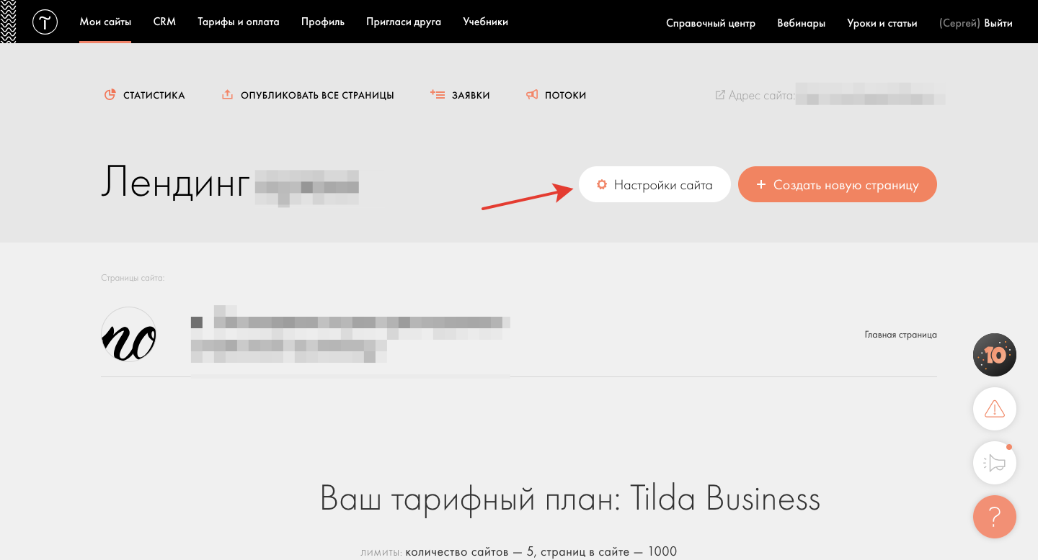Click the page thumbnail with 'no' logo

click(128, 335)
